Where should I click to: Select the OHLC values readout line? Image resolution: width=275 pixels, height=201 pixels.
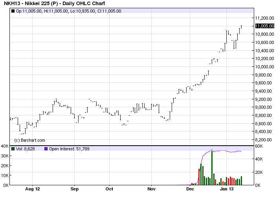coord(69,11)
